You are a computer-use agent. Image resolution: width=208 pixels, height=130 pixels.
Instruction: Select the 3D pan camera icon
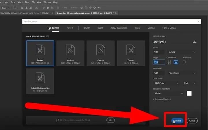point(90,8)
